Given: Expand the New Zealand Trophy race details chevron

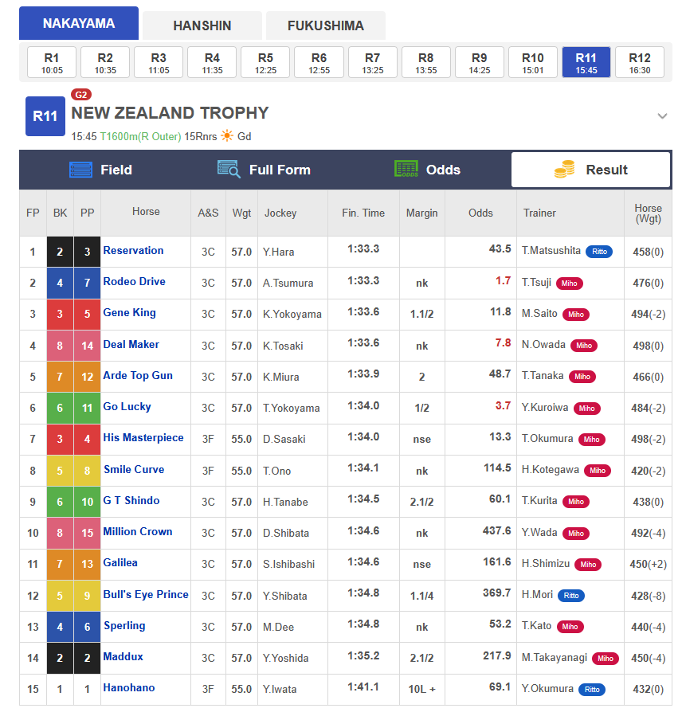Looking at the screenshot, I should [x=662, y=116].
